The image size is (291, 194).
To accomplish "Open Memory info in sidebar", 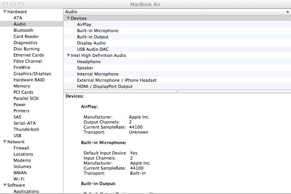I will (x=22, y=86).
